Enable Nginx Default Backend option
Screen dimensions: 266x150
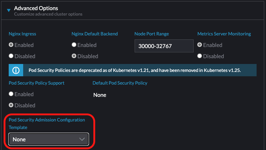[x=74, y=45]
